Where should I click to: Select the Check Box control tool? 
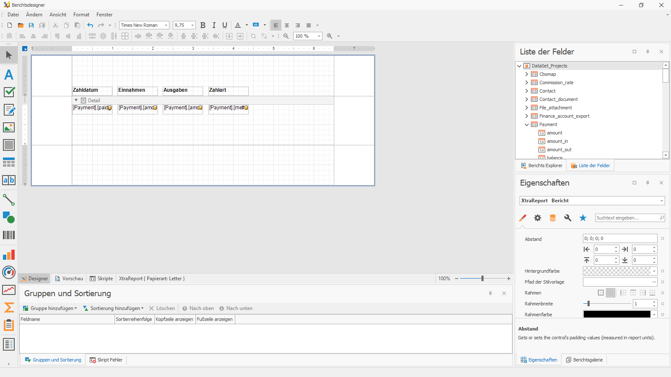point(9,92)
